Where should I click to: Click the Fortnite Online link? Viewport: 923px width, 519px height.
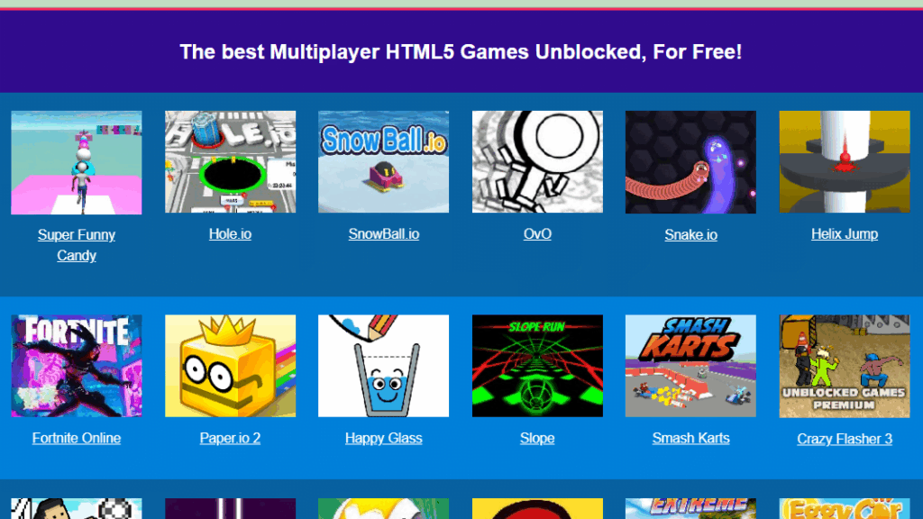coord(77,439)
